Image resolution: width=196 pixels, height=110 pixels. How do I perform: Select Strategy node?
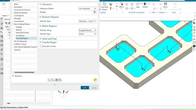17,18
